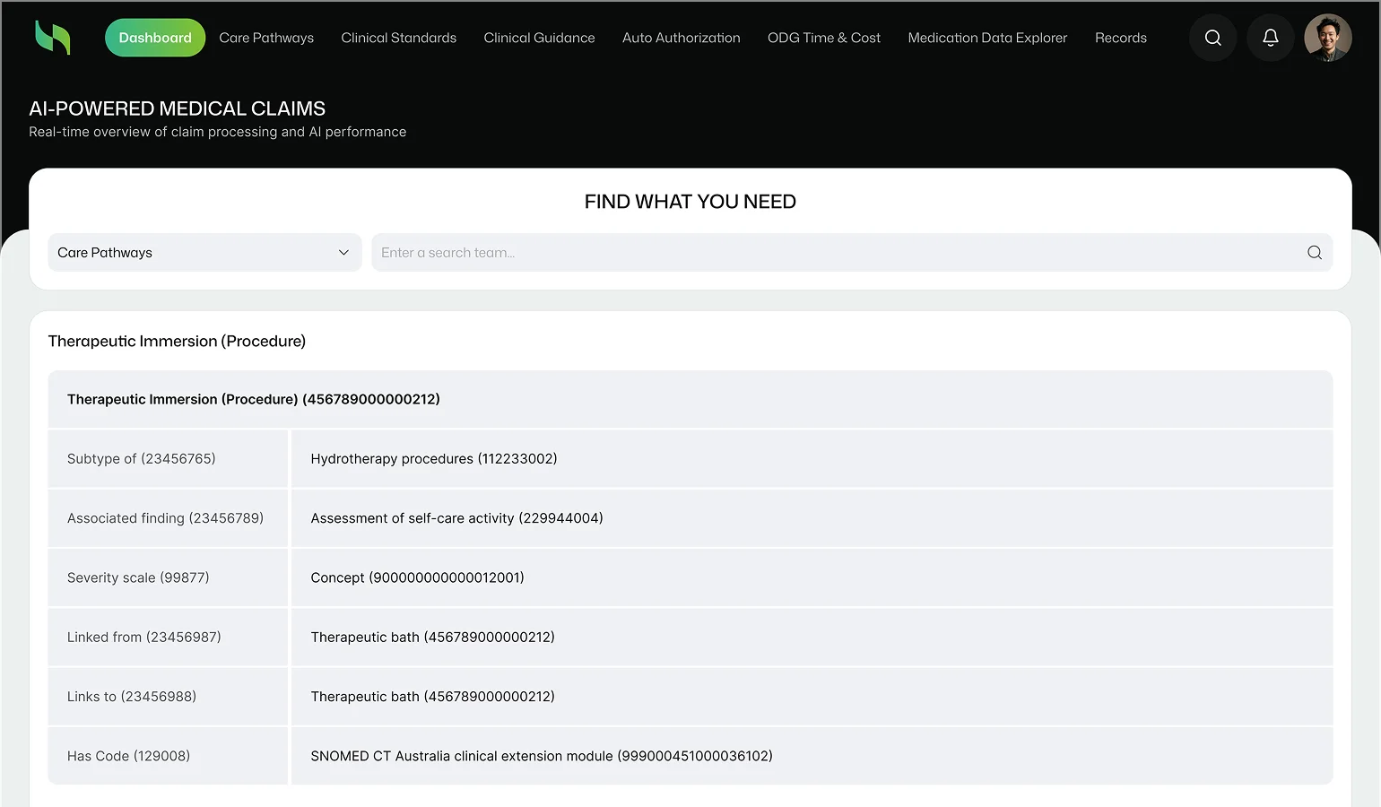Click the SNOMED CT Australia extension module value
Viewport: 1381px width, 807px height.
point(541,756)
